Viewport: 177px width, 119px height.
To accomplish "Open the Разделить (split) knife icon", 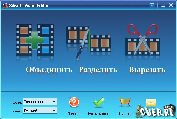I will (89, 43).
